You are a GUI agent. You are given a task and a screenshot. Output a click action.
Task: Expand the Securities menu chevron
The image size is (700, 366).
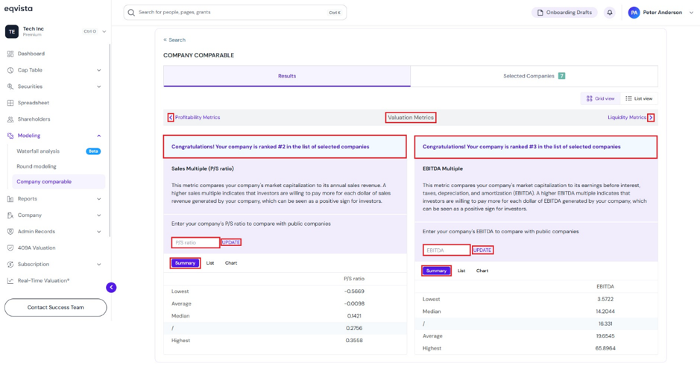click(x=98, y=86)
